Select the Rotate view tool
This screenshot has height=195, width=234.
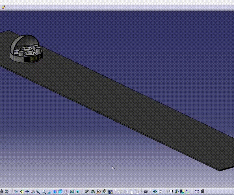[x=33, y=192]
